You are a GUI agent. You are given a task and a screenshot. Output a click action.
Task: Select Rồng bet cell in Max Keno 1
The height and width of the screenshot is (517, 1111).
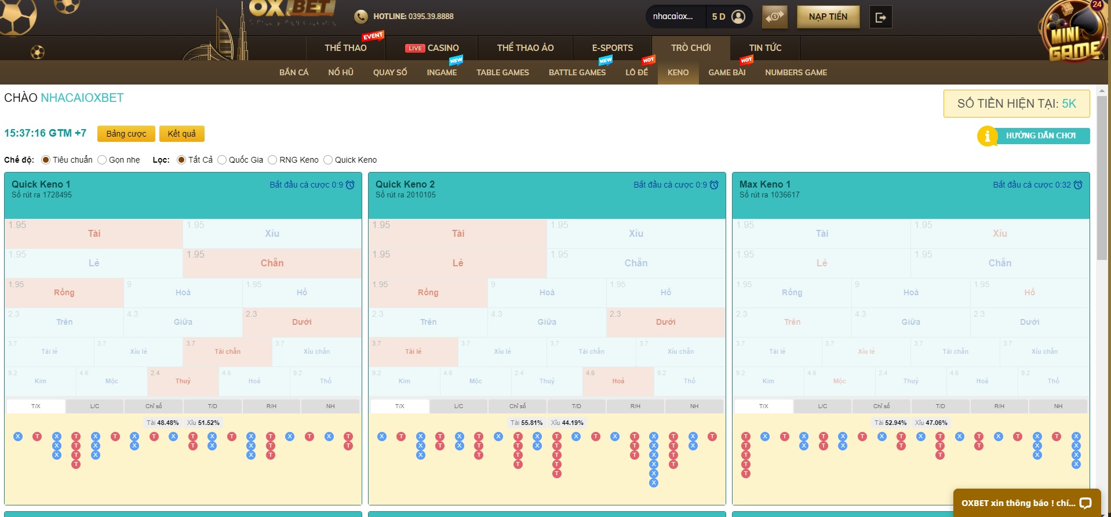click(x=792, y=293)
